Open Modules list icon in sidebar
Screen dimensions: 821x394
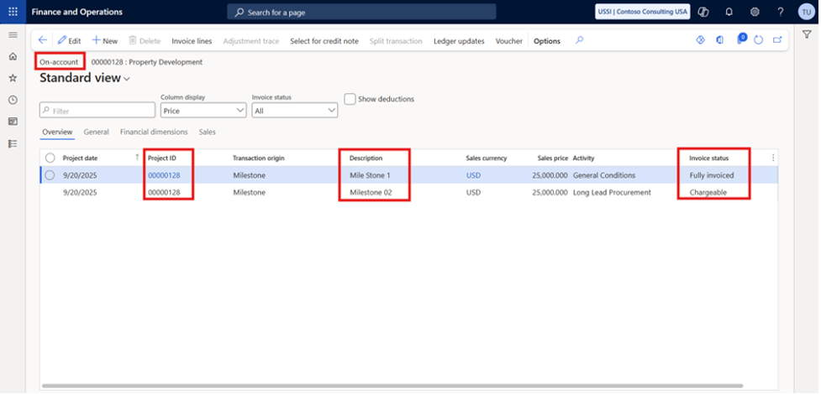pyautogui.click(x=13, y=143)
